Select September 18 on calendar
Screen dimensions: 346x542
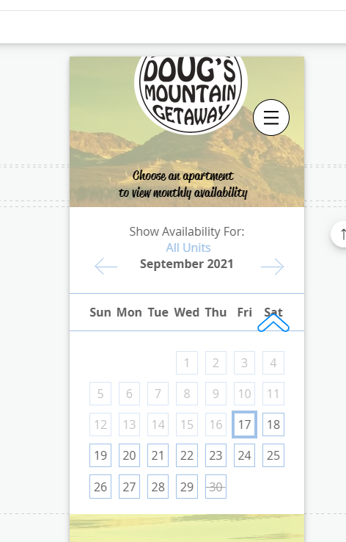pyautogui.click(x=273, y=424)
